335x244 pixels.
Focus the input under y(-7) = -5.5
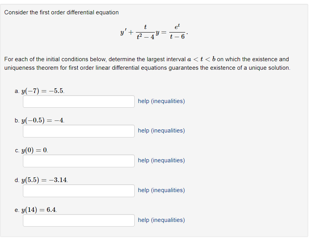[79, 101]
